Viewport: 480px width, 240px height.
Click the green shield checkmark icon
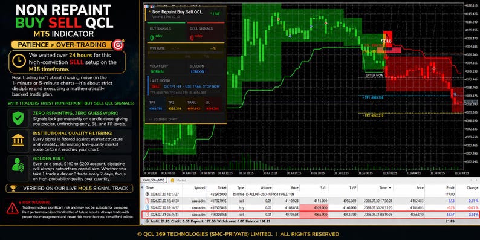[18, 118]
